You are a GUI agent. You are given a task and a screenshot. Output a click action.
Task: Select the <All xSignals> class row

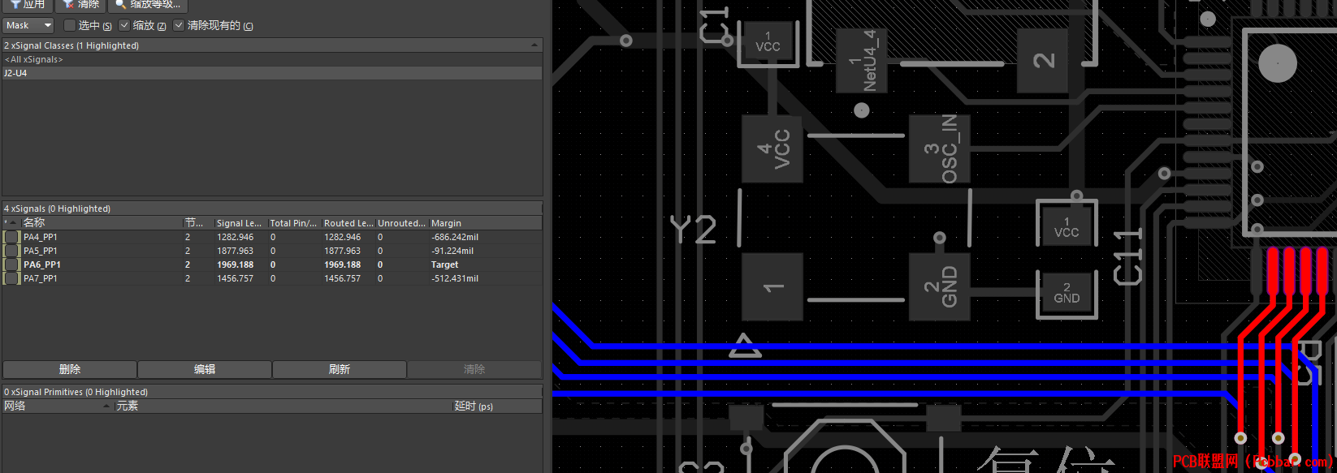click(x=272, y=59)
